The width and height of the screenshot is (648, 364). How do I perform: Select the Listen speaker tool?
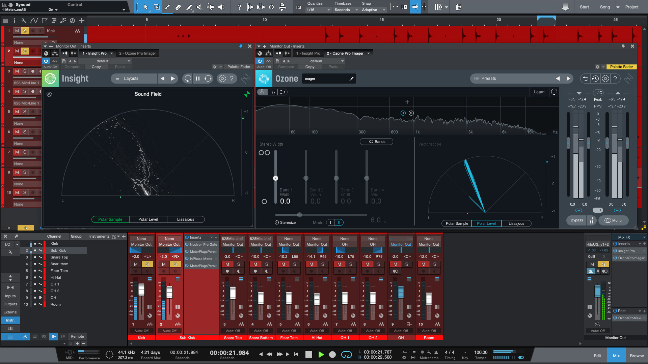point(221,7)
